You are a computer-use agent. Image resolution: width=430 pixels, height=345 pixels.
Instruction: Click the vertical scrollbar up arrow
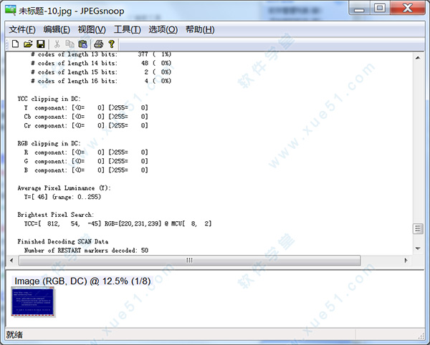(418, 58)
